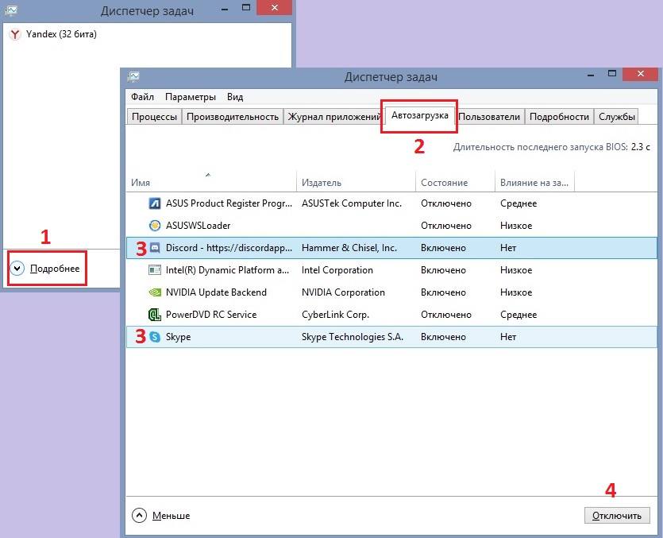Click Среднее impact of PowerDVD RC Service

518,315
